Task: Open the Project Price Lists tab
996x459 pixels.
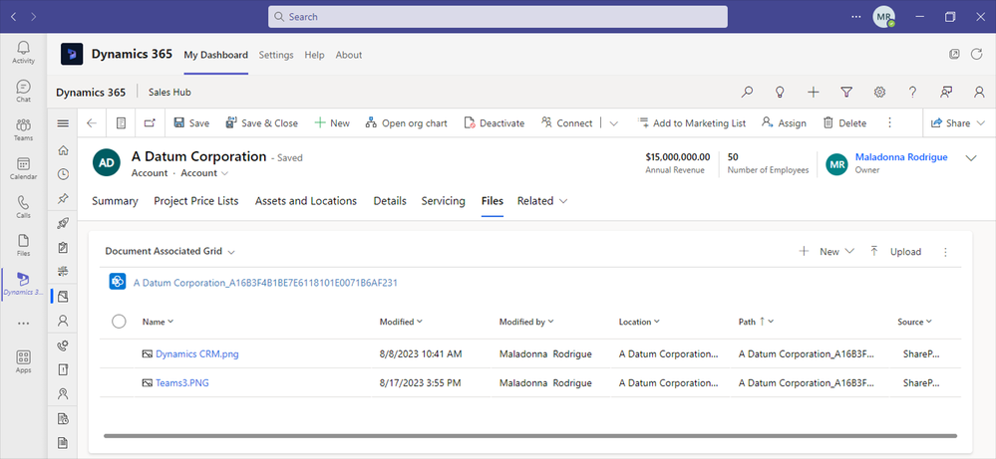Action: click(196, 201)
